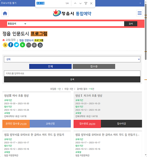Click the small red home breadcrumb icon
Viewport: 147px width, 157px height.
click(4, 40)
